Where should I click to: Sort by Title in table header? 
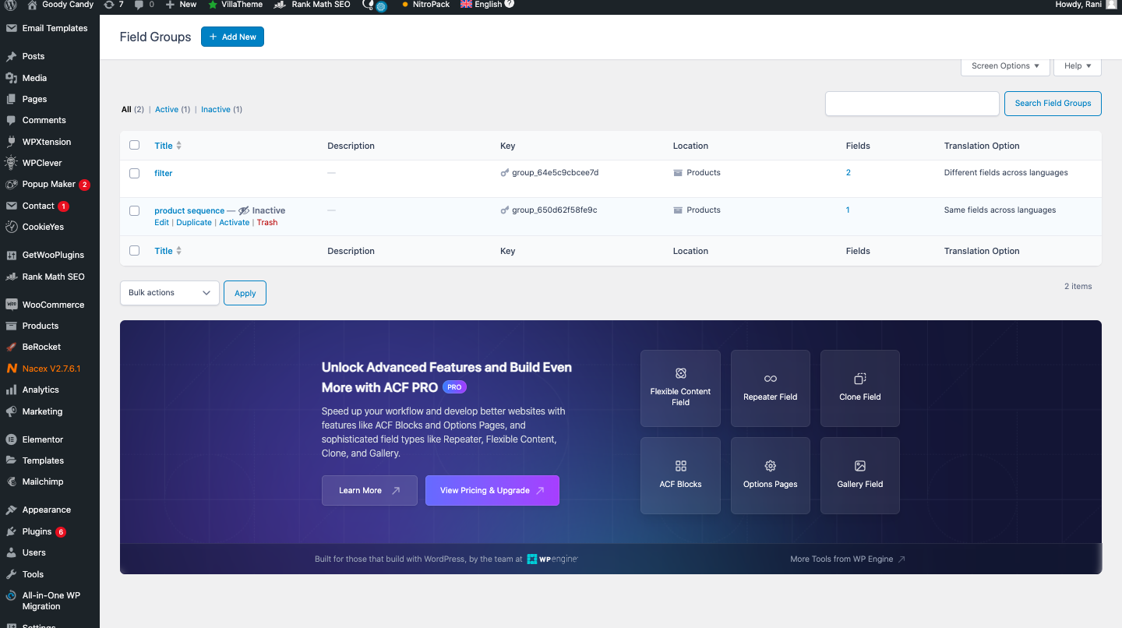click(x=168, y=146)
